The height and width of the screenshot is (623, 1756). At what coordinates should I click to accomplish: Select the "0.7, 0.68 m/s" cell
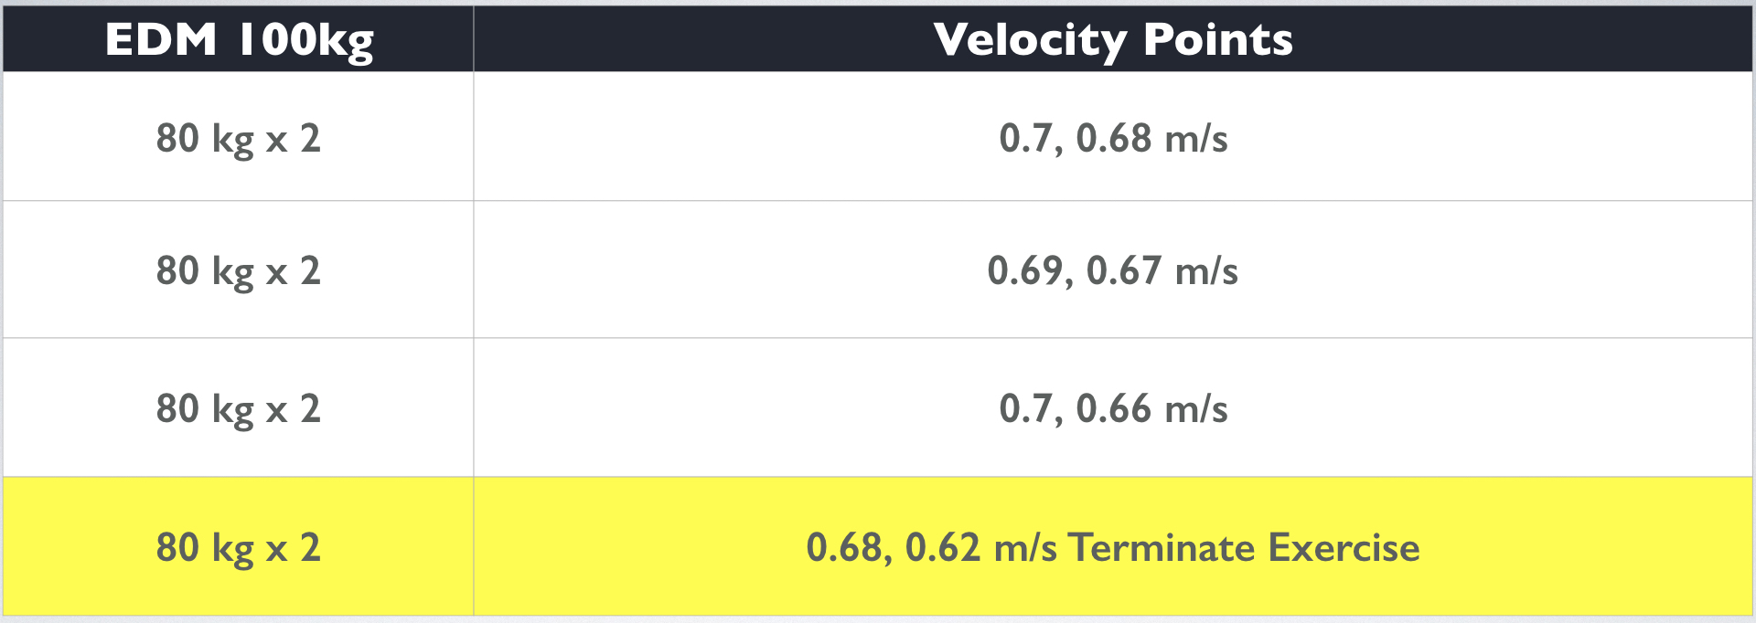tap(1113, 136)
